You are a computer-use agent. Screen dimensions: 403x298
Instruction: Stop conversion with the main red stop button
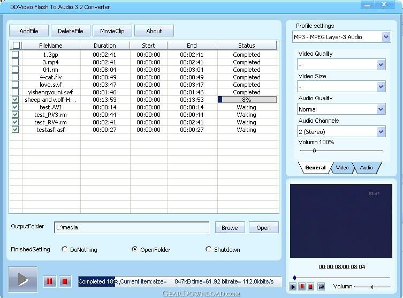tap(65, 281)
